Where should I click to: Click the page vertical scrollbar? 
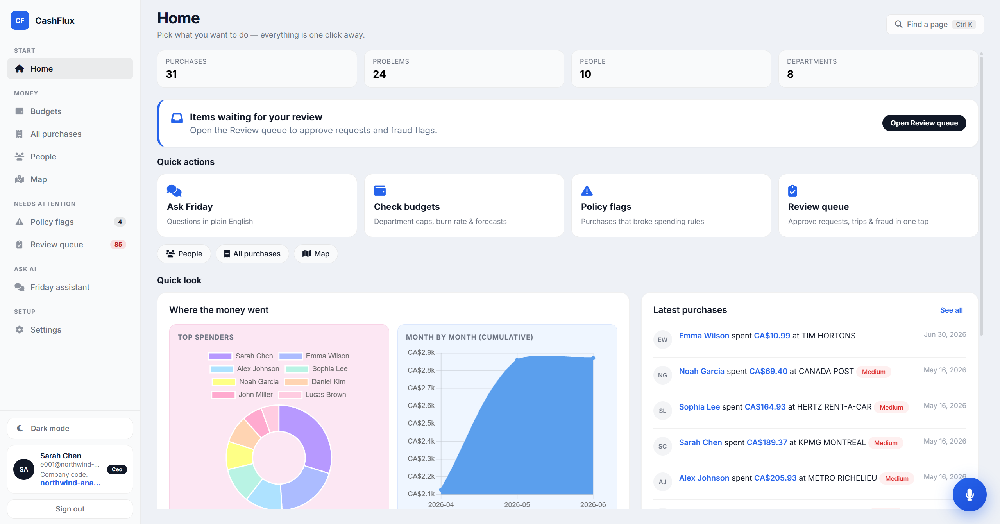[981, 195]
